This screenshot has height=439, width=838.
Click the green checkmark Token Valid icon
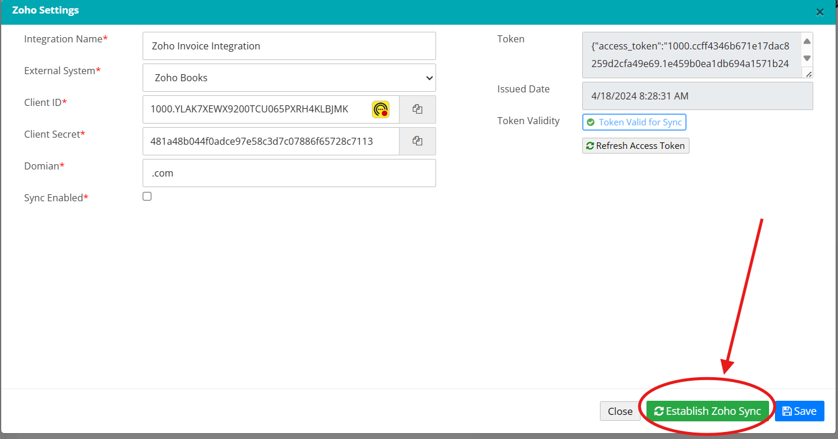tap(590, 122)
